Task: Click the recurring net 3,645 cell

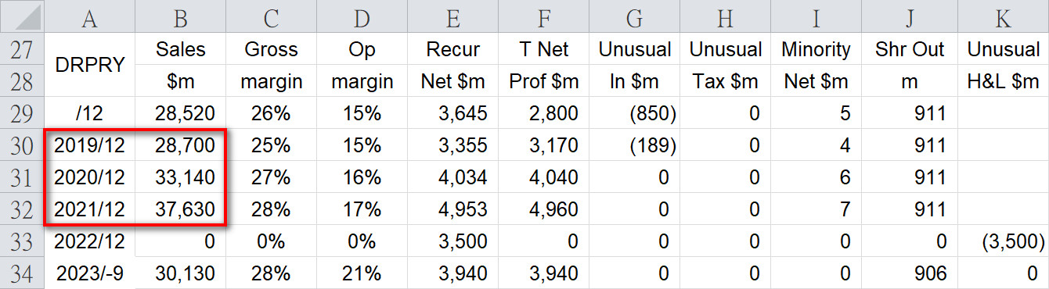Action: point(452,112)
